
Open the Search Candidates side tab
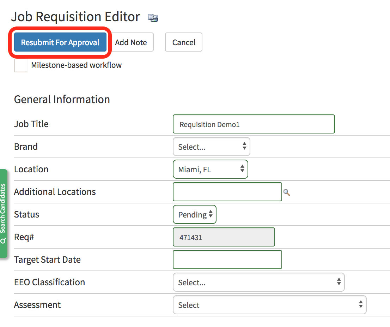(x=4, y=214)
